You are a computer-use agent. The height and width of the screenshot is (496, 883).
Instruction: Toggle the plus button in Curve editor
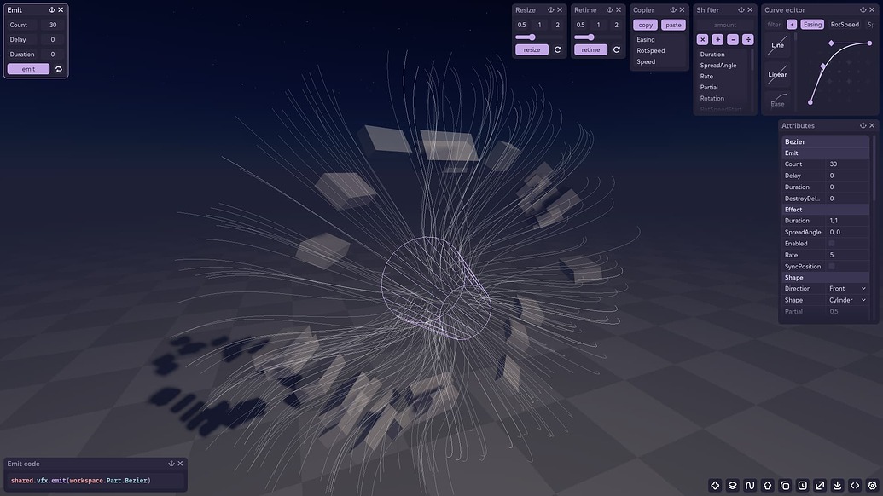(792, 23)
